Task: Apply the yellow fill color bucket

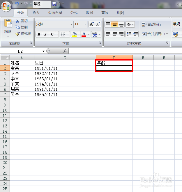Action: pyautogui.click(x=74, y=34)
